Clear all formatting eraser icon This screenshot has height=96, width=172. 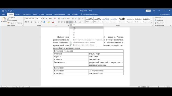point(55,19)
